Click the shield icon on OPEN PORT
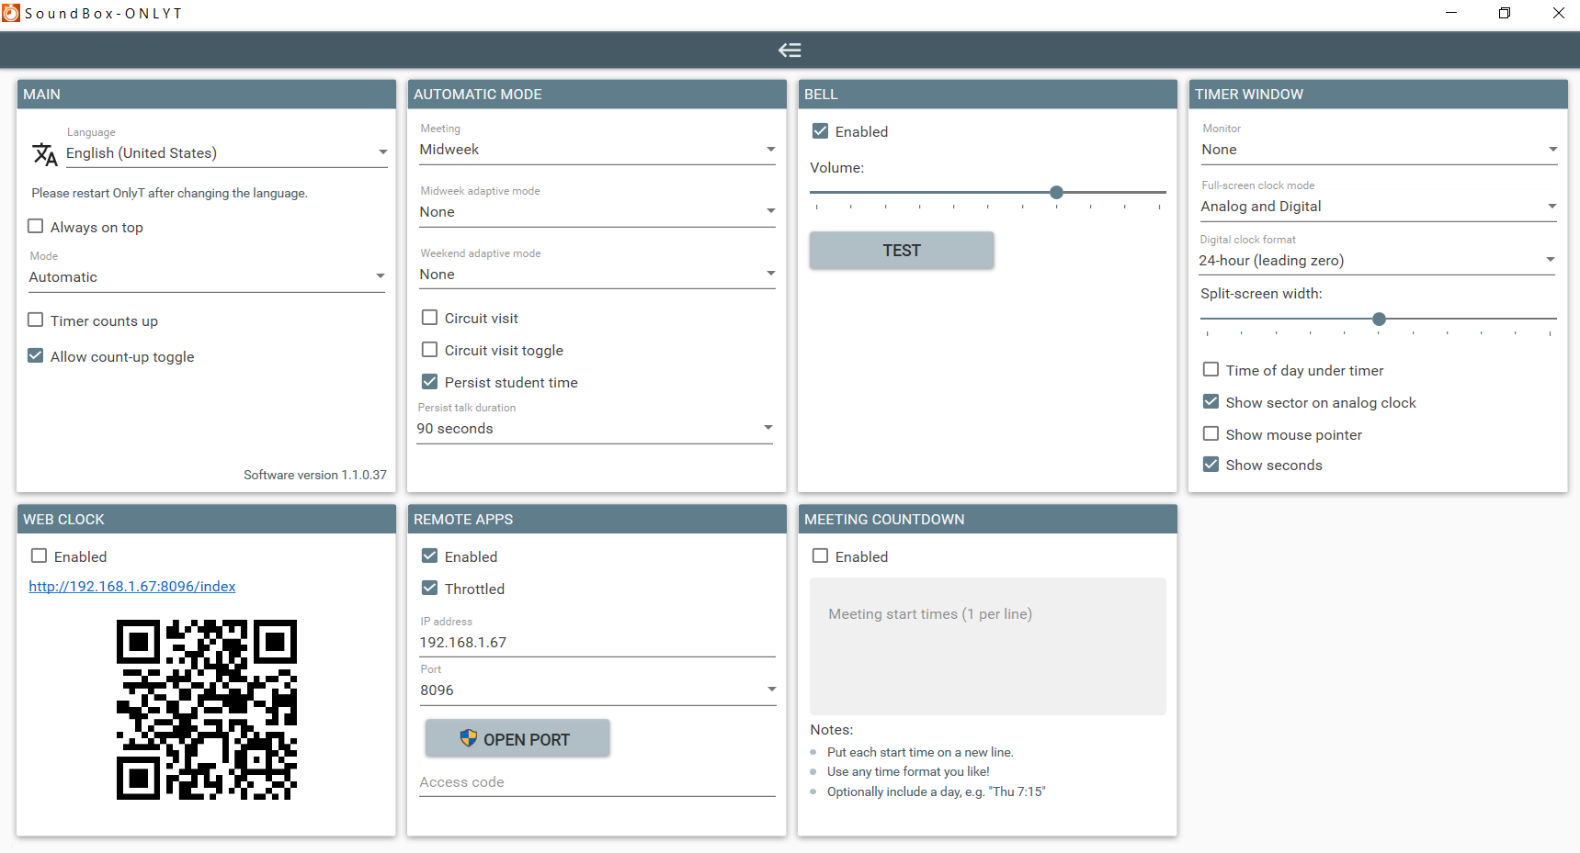 click(469, 738)
